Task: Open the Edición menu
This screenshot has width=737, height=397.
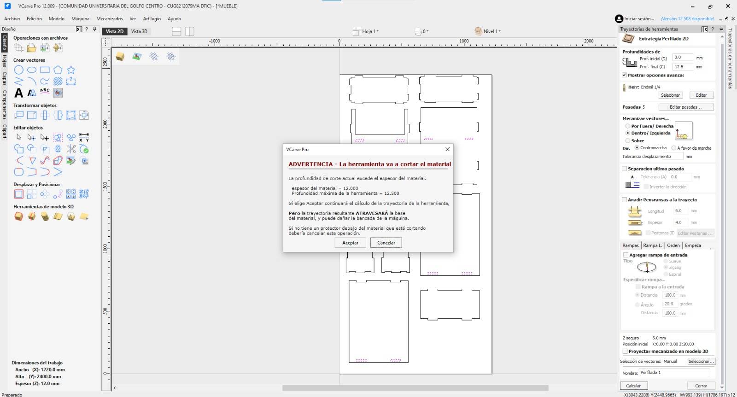Action: pyautogui.click(x=34, y=19)
